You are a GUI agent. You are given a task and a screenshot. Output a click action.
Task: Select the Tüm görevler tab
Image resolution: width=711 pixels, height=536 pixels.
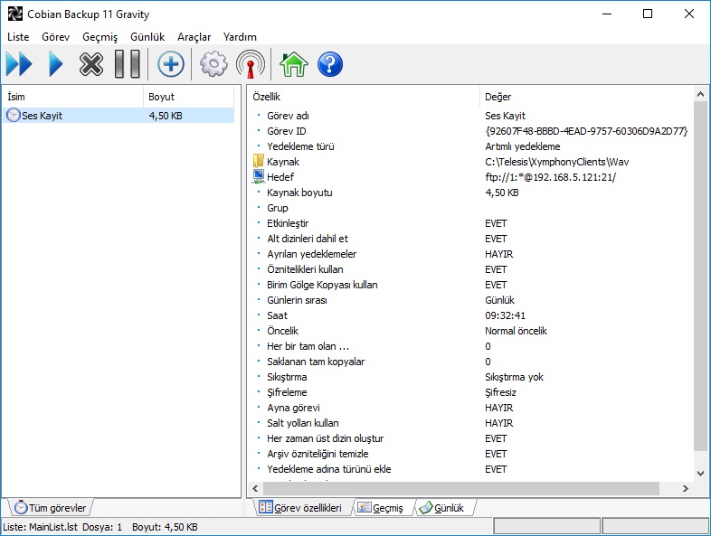50,508
